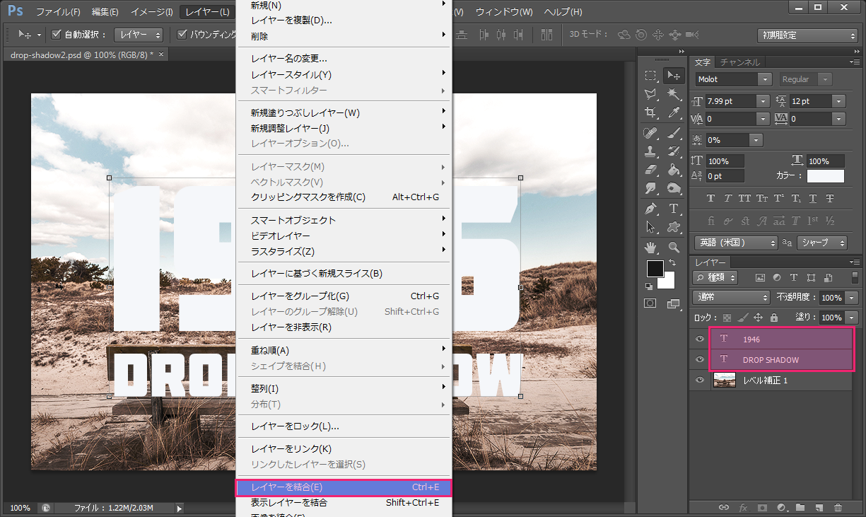Image resolution: width=866 pixels, height=517 pixels.
Task: Choose レイヤーを結合(E) from the menu
Action: point(344,487)
